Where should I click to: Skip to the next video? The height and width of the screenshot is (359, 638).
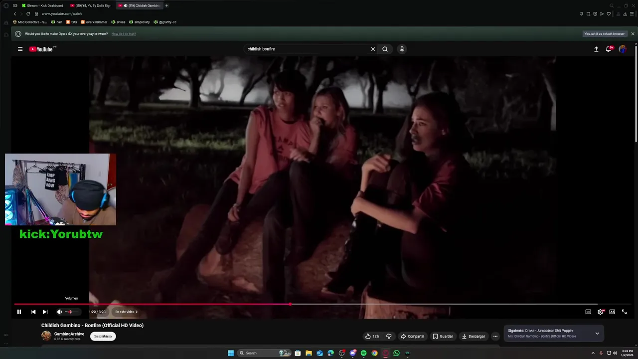(x=45, y=312)
